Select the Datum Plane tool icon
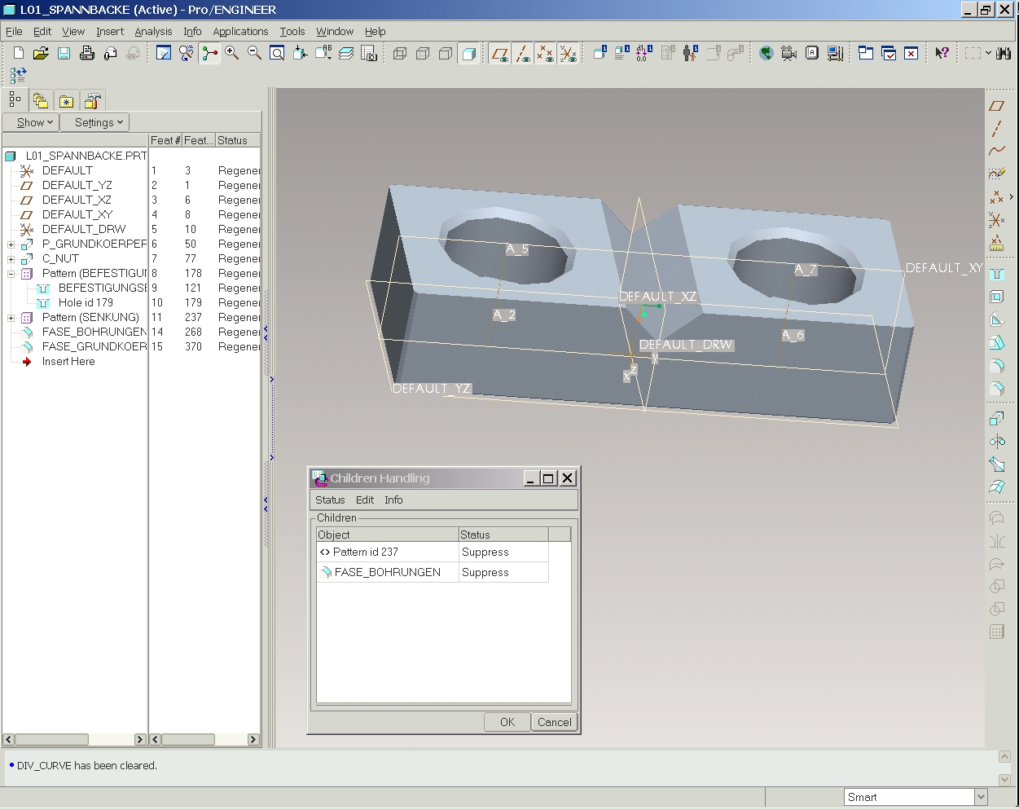This screenshot has height=810, width=1019. point(997,106)
